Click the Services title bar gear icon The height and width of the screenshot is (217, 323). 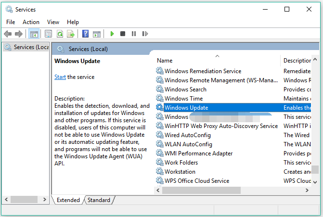coord(9,9)
